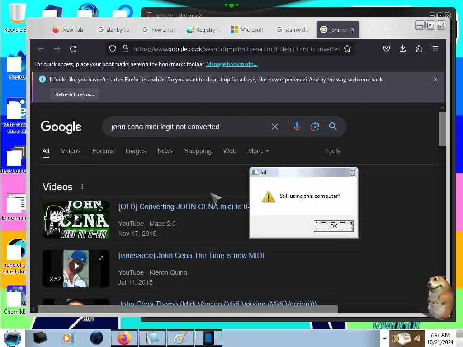
Task: Switch to the Registry tab
Action: pos(204,29)
